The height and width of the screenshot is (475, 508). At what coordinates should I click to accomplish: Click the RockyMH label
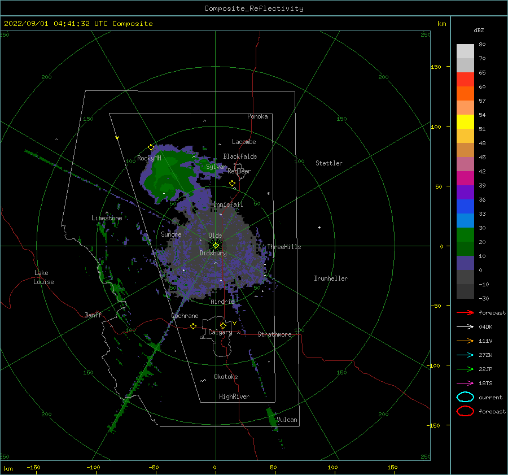click(x=149, y=158)
